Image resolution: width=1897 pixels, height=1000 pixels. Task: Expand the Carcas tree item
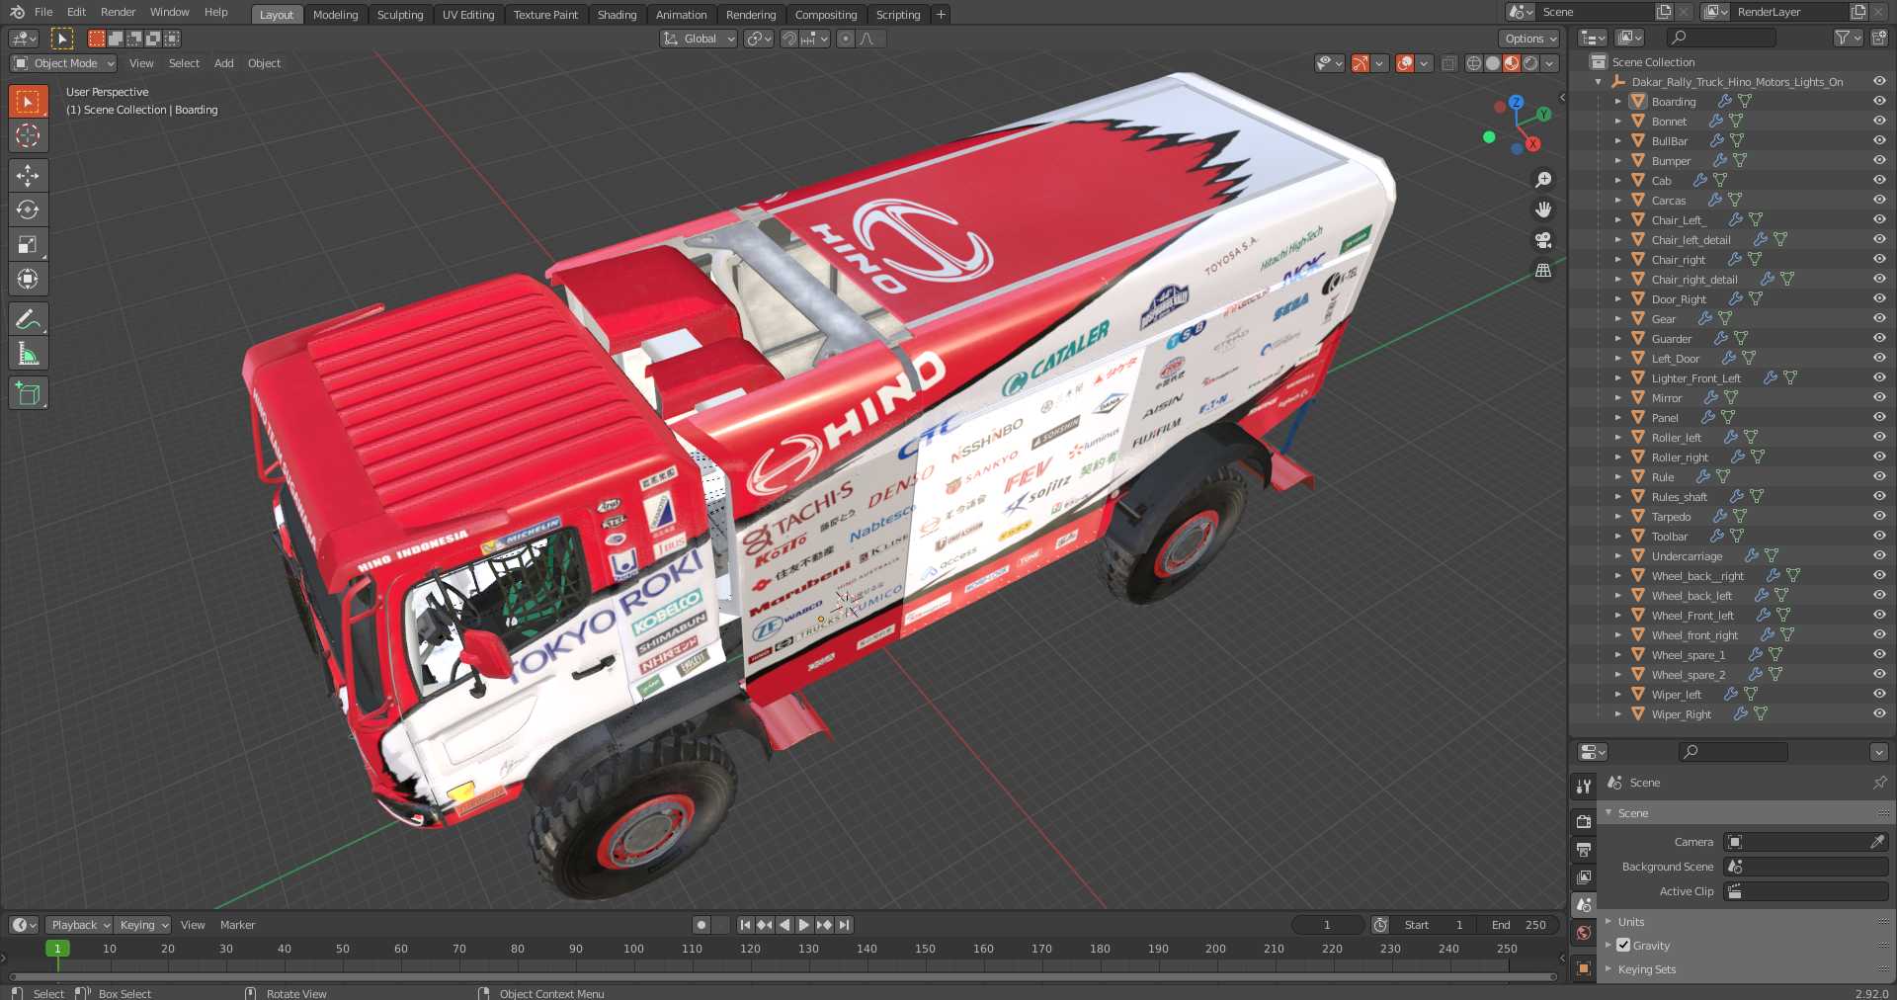tap(1617, 200)
